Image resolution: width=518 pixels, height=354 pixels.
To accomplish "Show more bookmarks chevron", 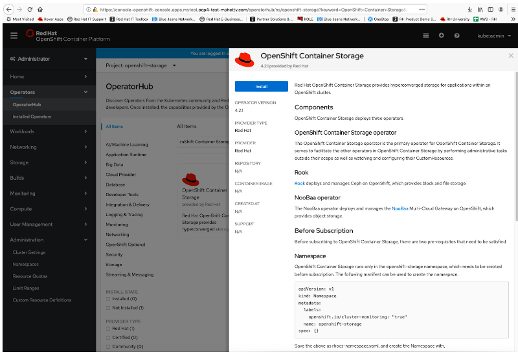I will click(x=513, y=19).
